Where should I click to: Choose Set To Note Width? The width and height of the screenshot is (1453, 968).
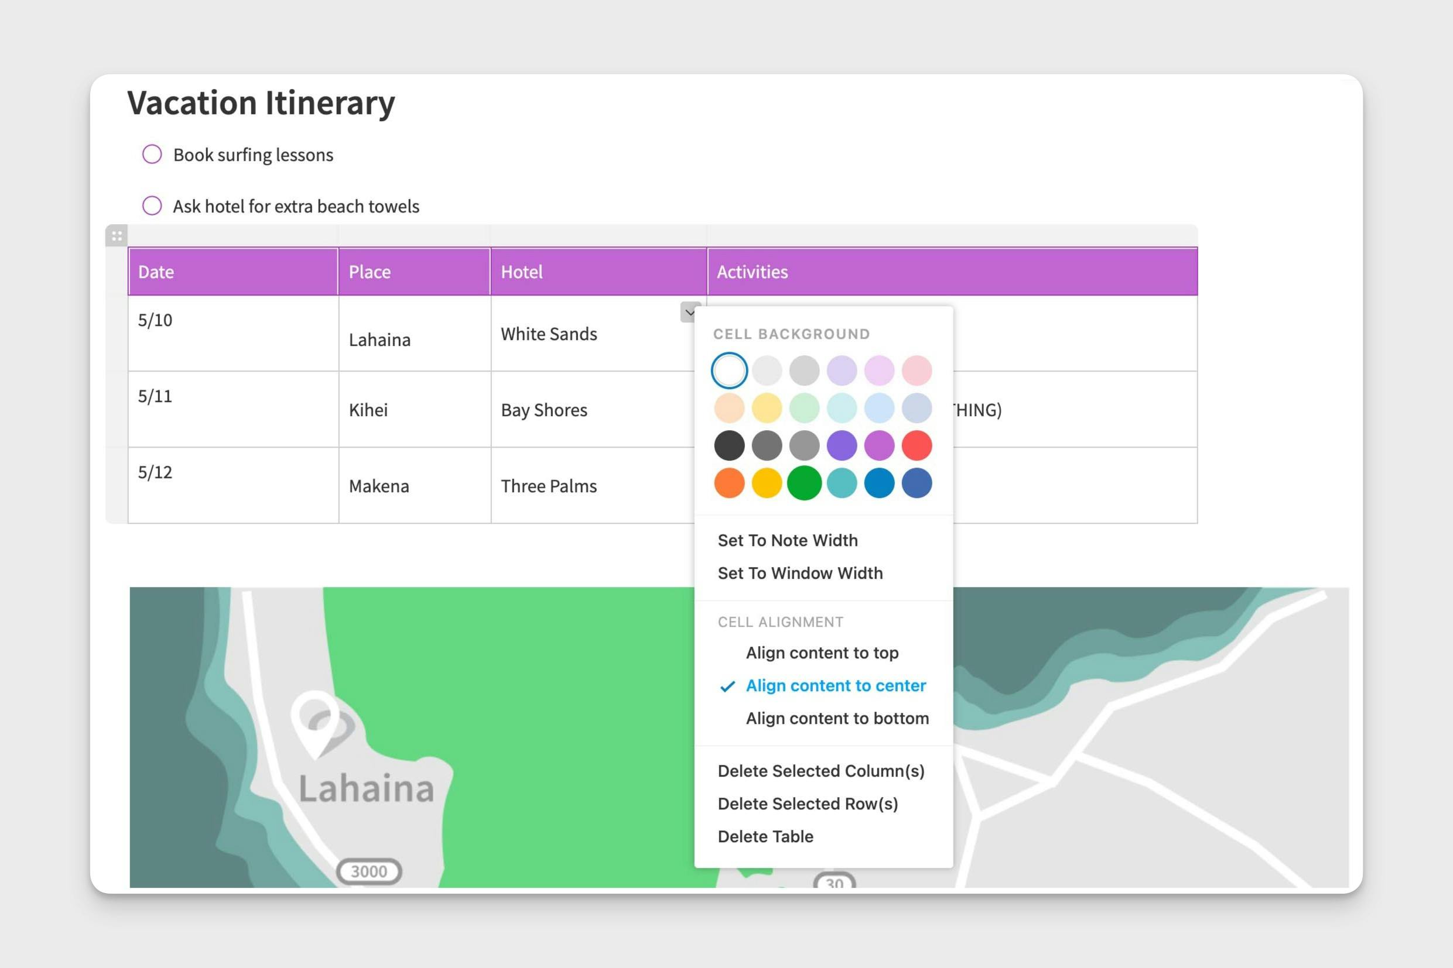(787, 540)
